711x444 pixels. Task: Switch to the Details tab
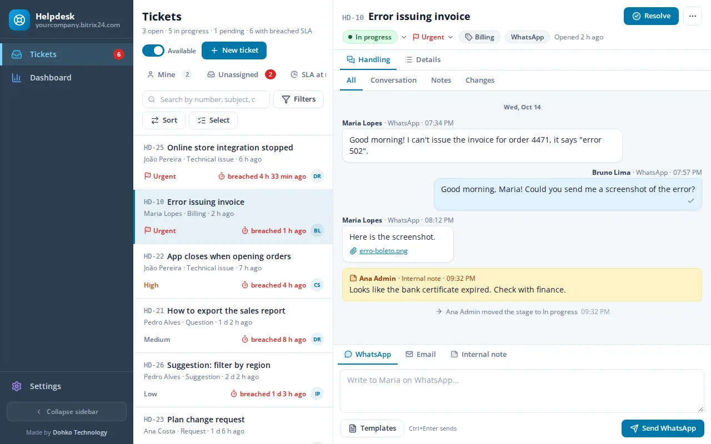[423, 59]
